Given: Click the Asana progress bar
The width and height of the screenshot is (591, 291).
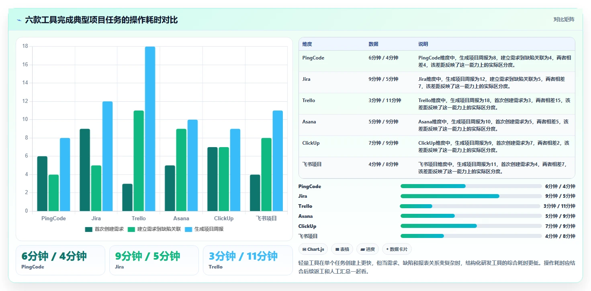Looking at the screenshot, I should [471, 216].
